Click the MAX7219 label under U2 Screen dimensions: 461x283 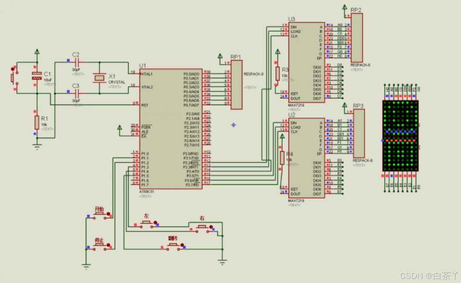pos(296,201)
